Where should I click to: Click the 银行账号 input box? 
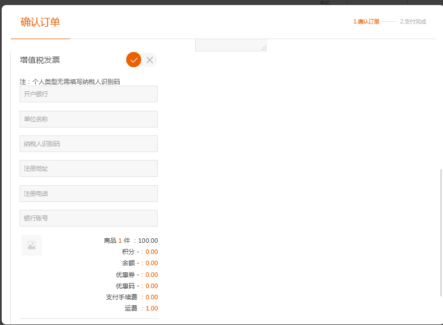[88, 218]
